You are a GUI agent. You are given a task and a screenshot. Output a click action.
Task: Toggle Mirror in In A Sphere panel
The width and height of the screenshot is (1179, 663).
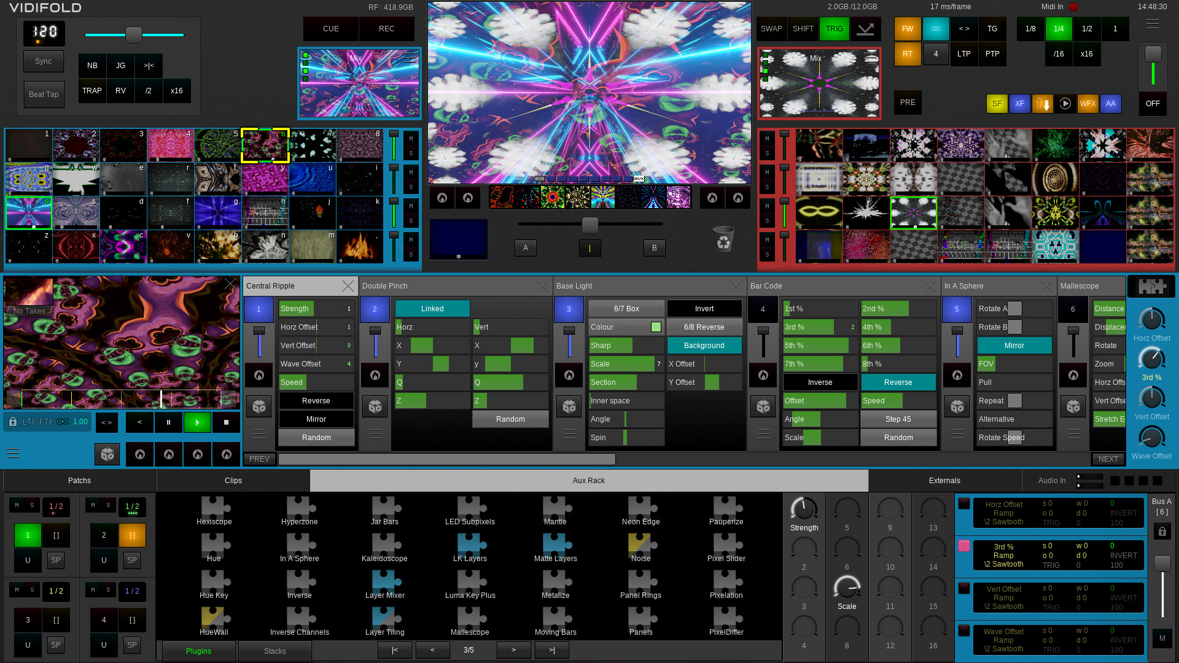coord(1014,346)
